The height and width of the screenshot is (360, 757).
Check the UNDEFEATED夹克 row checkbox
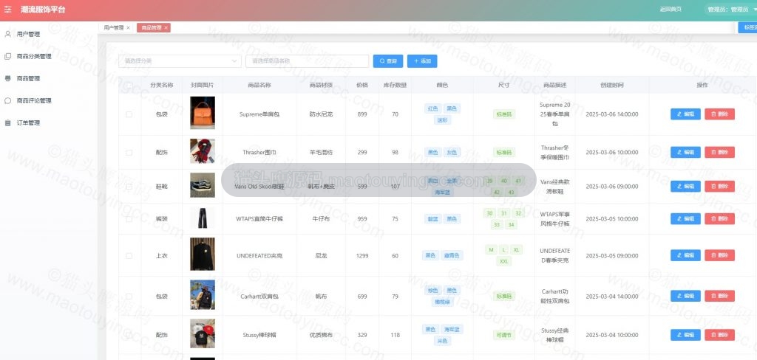click(x=129, y=256)
